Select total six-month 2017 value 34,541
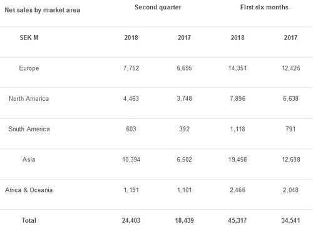 tap(291, 220)
